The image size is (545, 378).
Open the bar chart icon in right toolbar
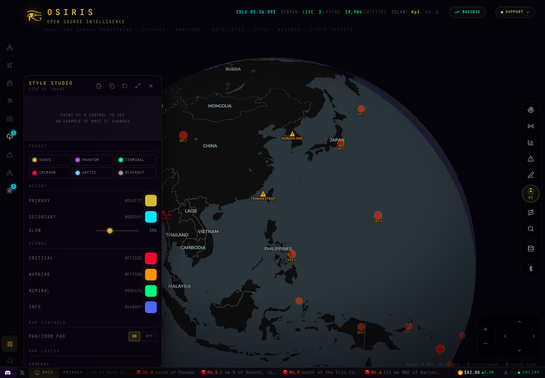[531, 142]
